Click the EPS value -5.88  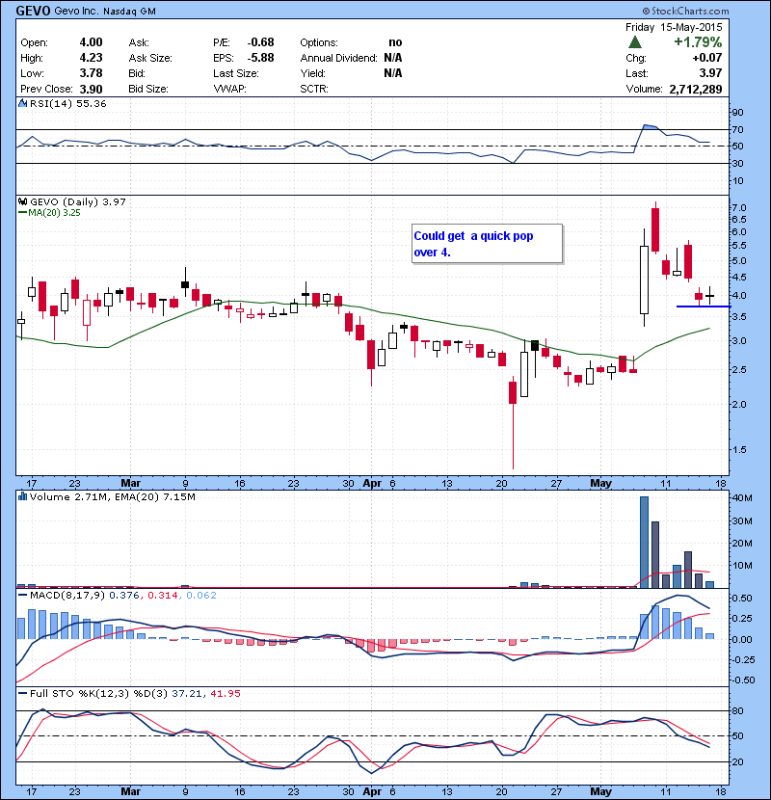pyautogui.click(x=261, y=58)
